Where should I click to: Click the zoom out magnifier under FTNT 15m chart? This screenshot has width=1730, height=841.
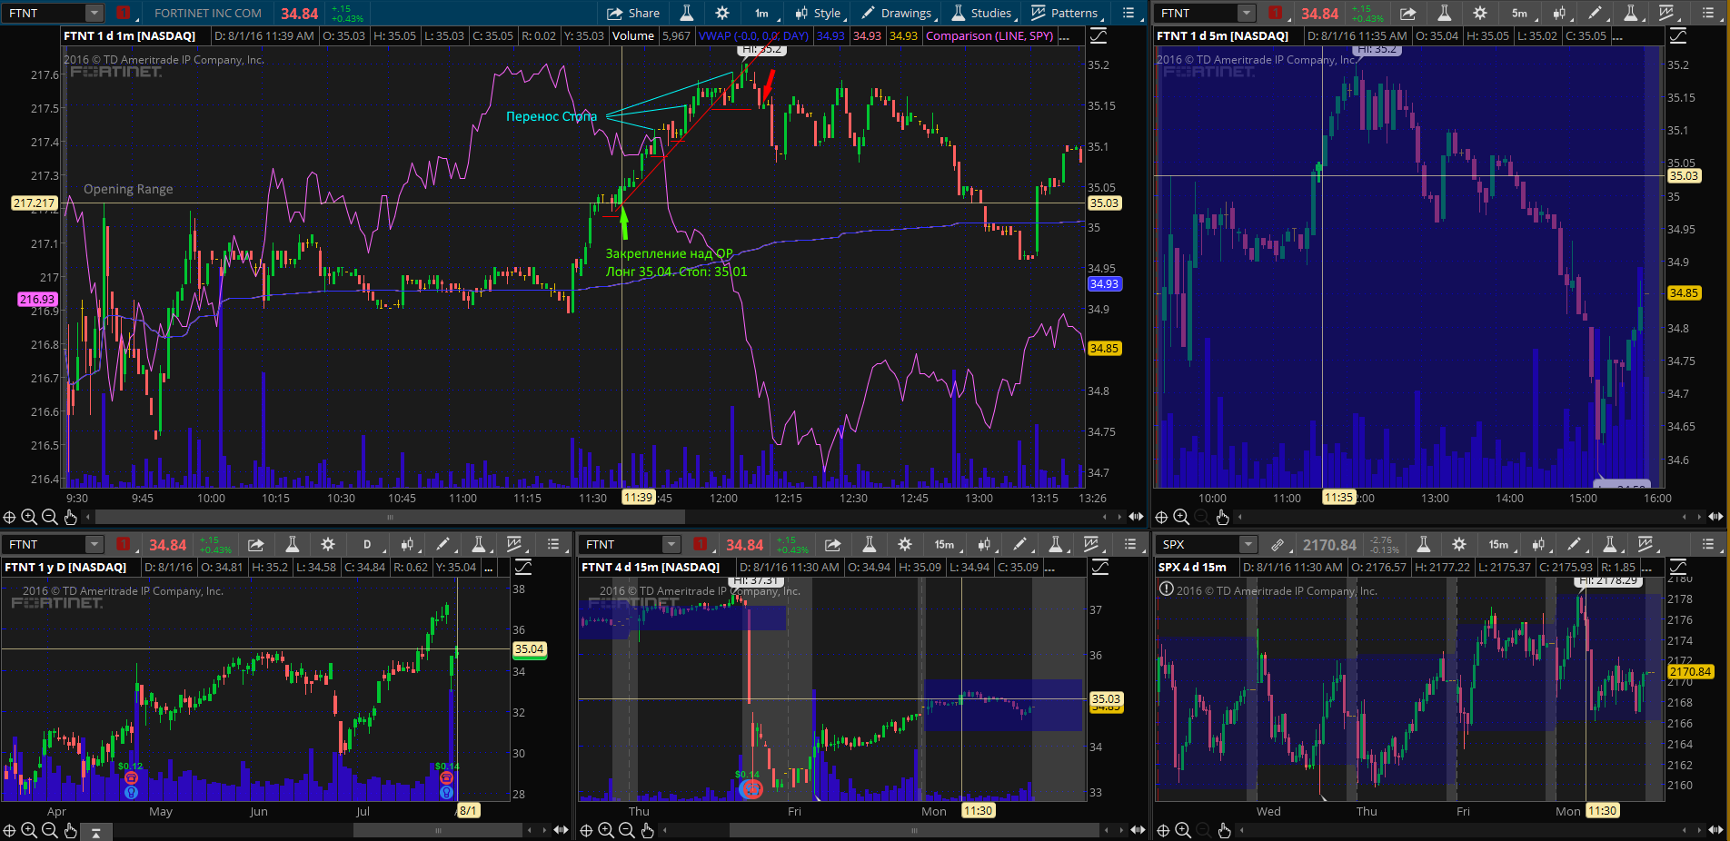tap(627, 830)
